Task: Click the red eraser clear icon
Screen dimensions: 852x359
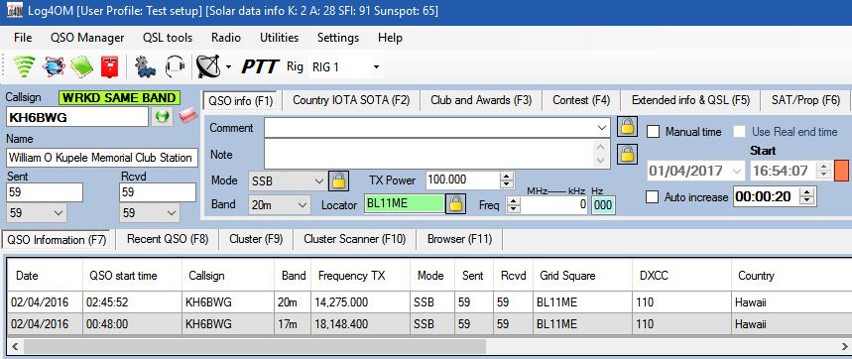Action: tap(187, 116)
